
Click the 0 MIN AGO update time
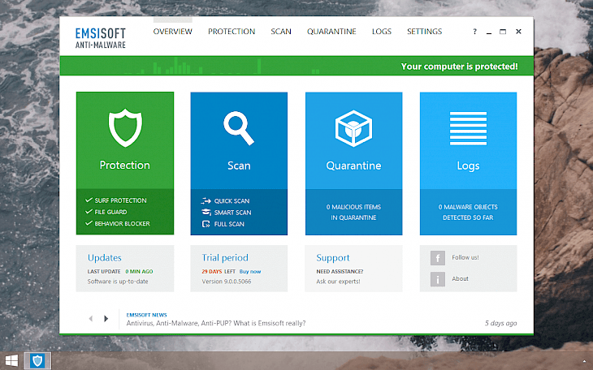point(139,271)
